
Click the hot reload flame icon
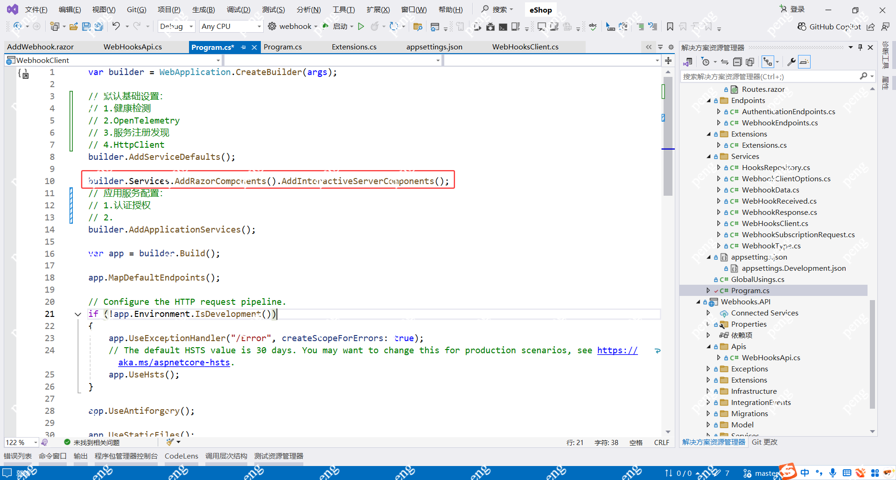375,27
